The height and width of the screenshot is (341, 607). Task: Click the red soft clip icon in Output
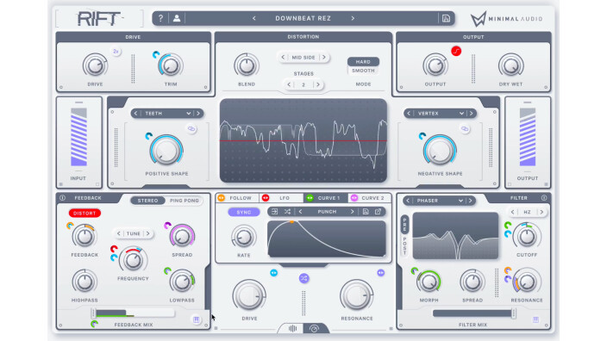coord(456,51)
